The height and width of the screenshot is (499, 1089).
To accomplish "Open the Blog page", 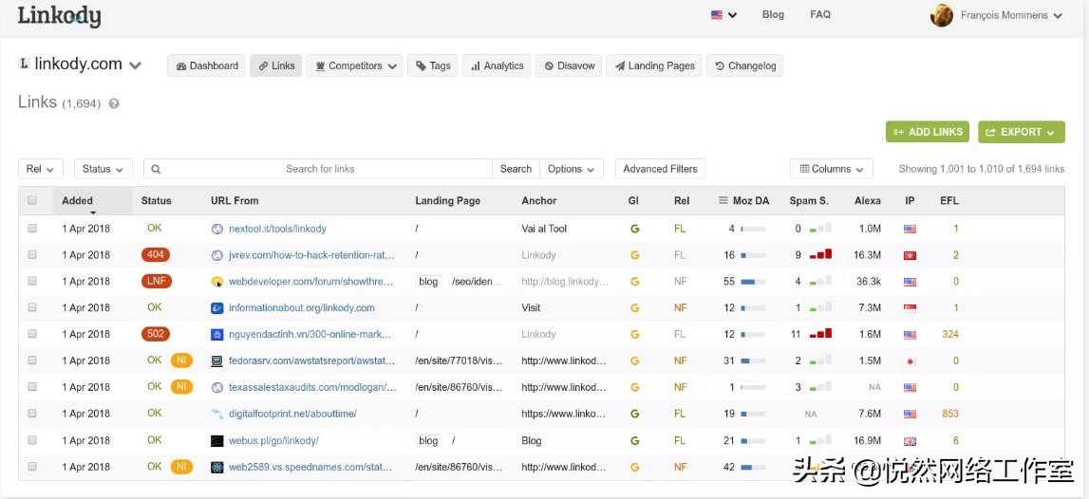I will (x=773, y=14).
